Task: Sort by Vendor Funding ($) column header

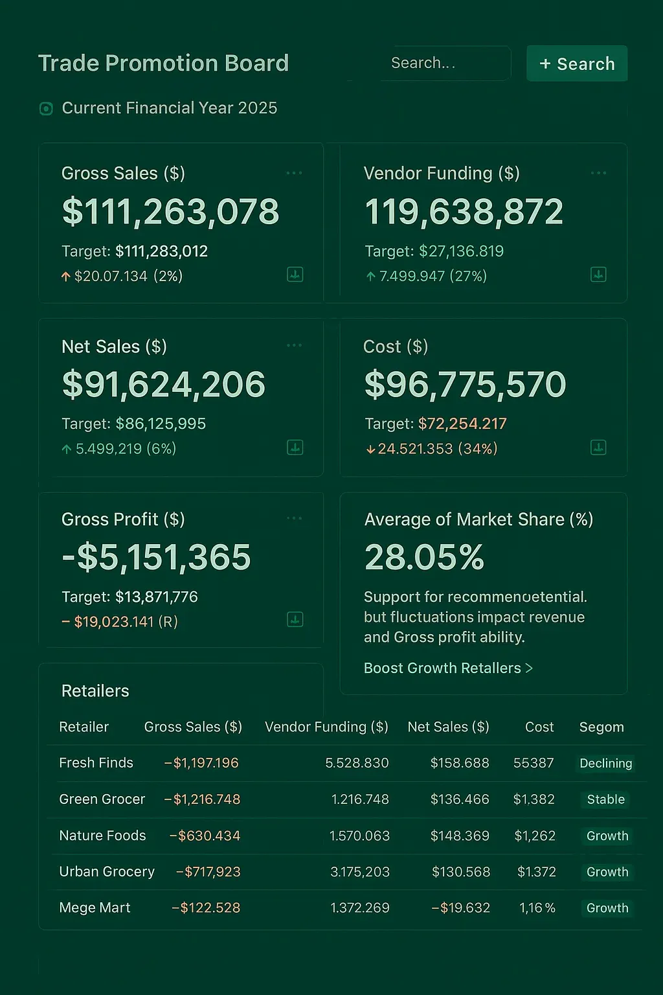Action: 326,727
